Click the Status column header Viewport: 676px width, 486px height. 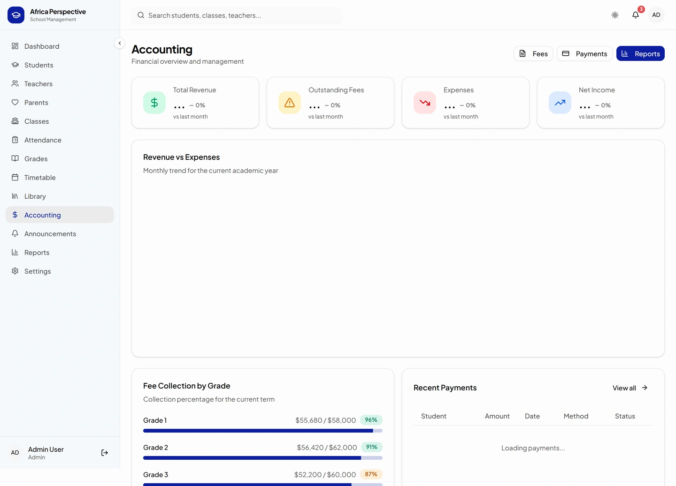point(625,416)
